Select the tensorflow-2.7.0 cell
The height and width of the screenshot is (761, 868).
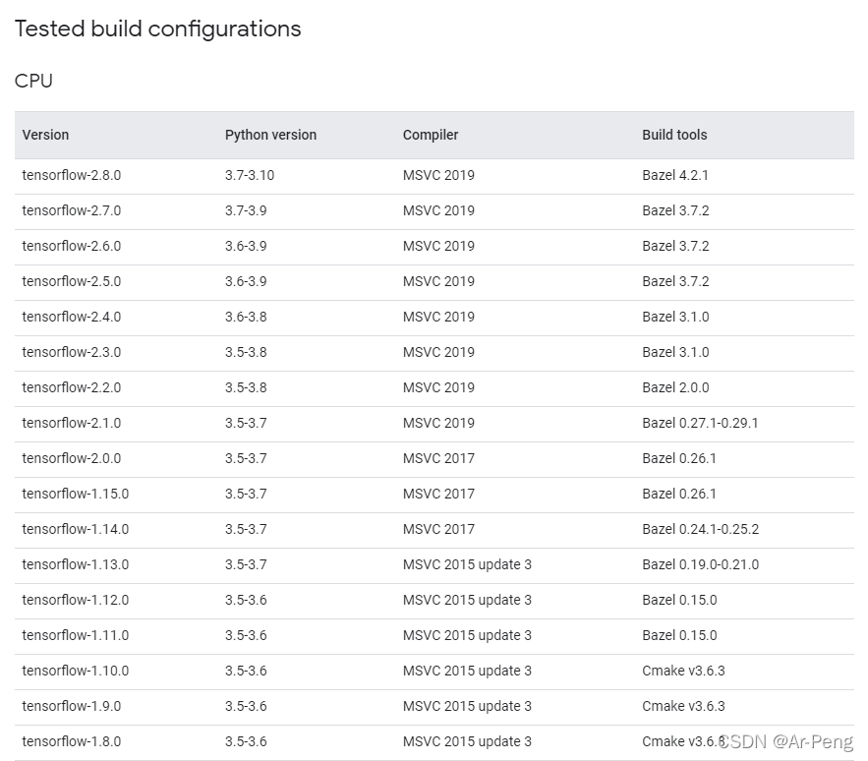tap(72, 210)
